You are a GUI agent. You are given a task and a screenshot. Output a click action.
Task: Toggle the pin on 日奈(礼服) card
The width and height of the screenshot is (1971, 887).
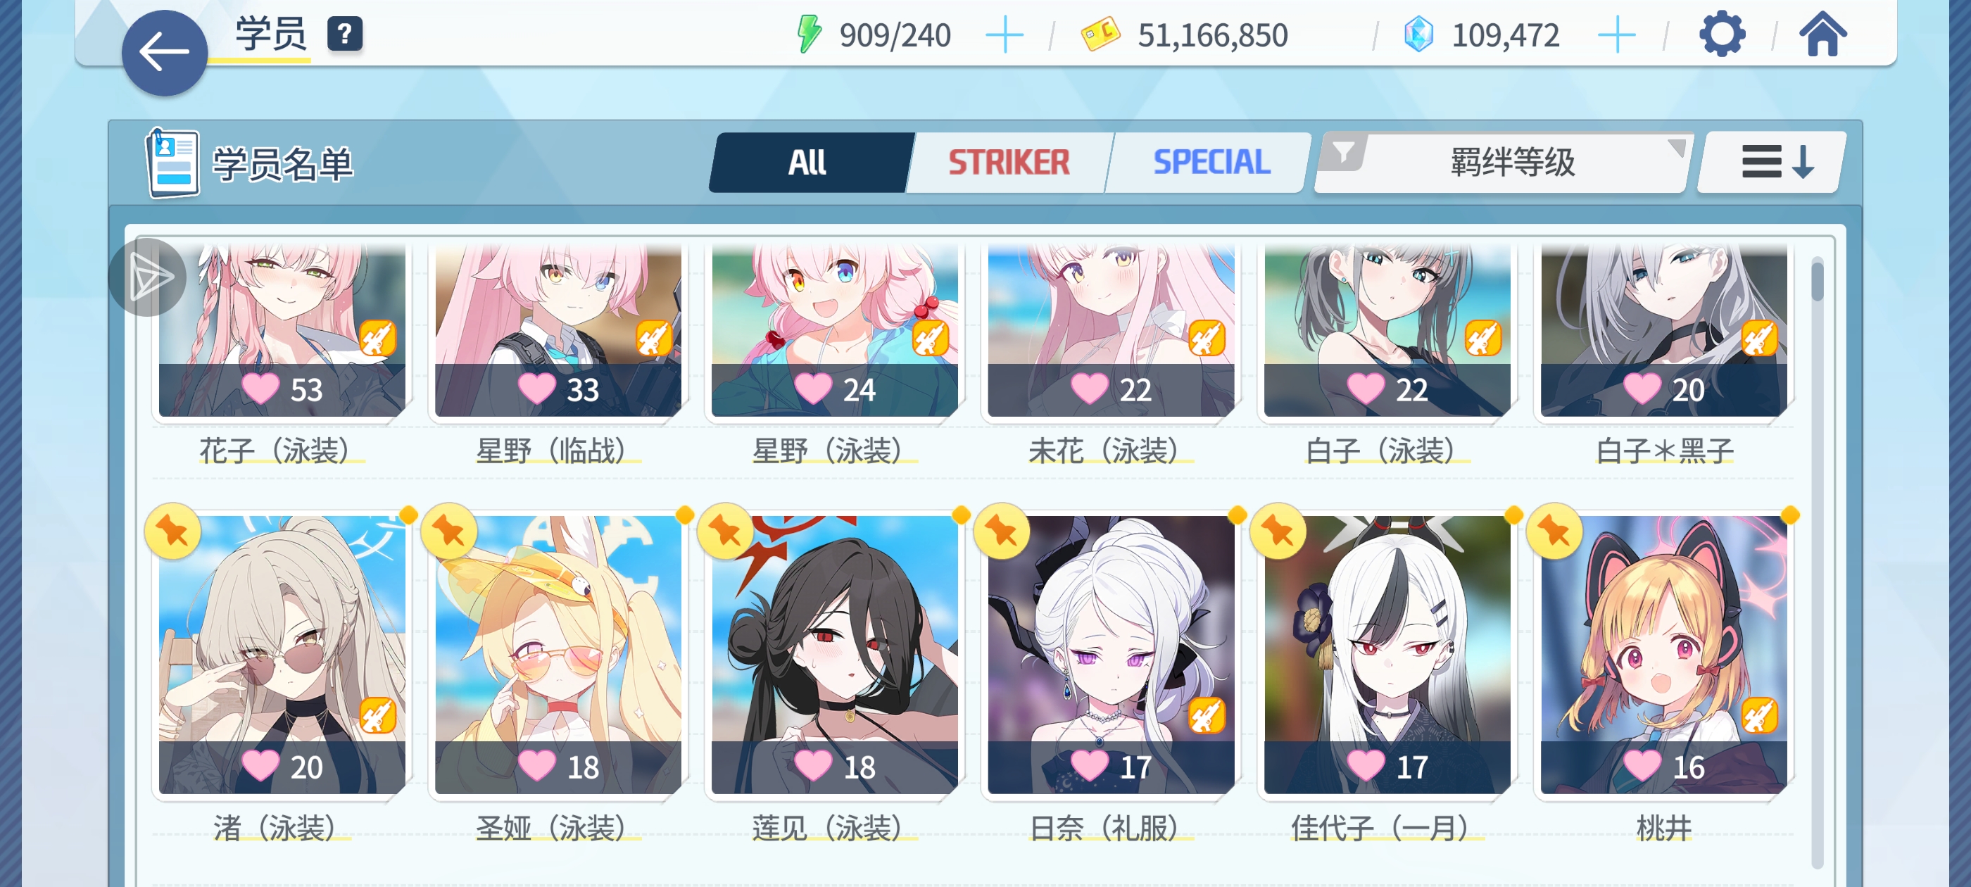point(1002,530)
